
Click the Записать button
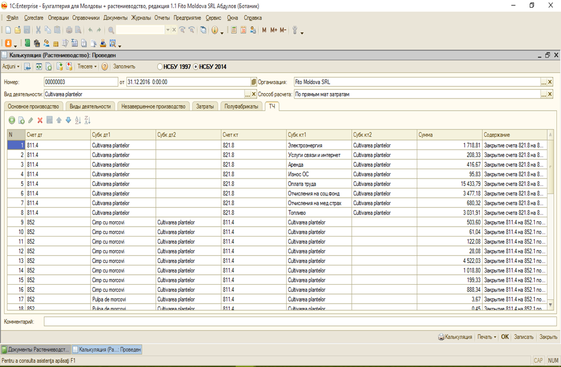[524, 337]
